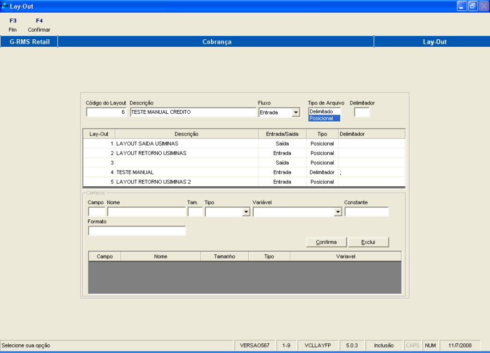Select row LAYOUT RETORNO USIMINAS 2
The height and width of the screenshot is (353, 490).
(x=186, y=182)
